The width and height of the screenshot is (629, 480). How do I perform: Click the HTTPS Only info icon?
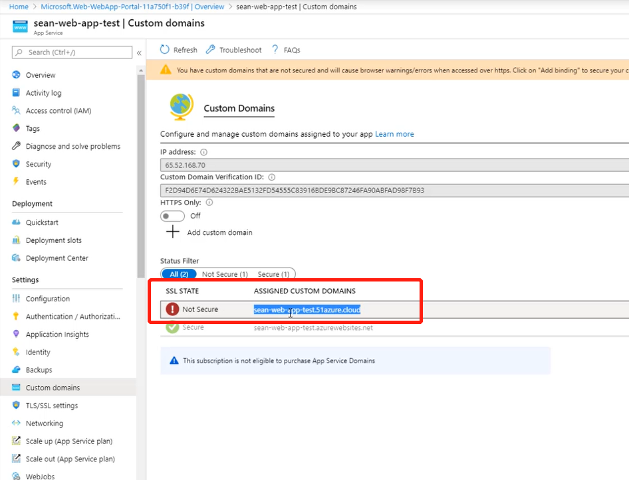(x=209, y=202)
